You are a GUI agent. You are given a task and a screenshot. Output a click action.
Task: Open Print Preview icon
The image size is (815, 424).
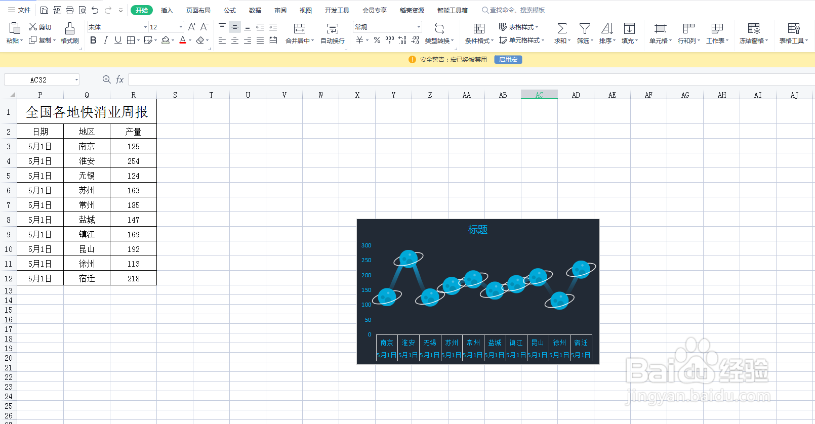[x=83, y=10]
